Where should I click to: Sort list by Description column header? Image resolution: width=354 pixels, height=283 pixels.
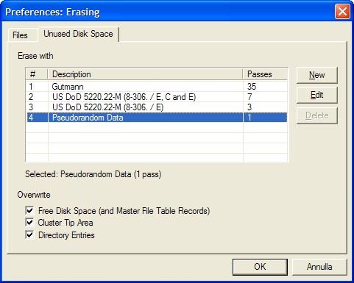[145, 74]
